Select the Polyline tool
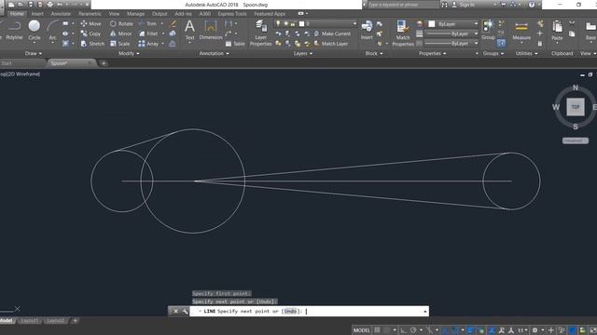The width and height of the screenshot is (597, 335). [14, 30]
